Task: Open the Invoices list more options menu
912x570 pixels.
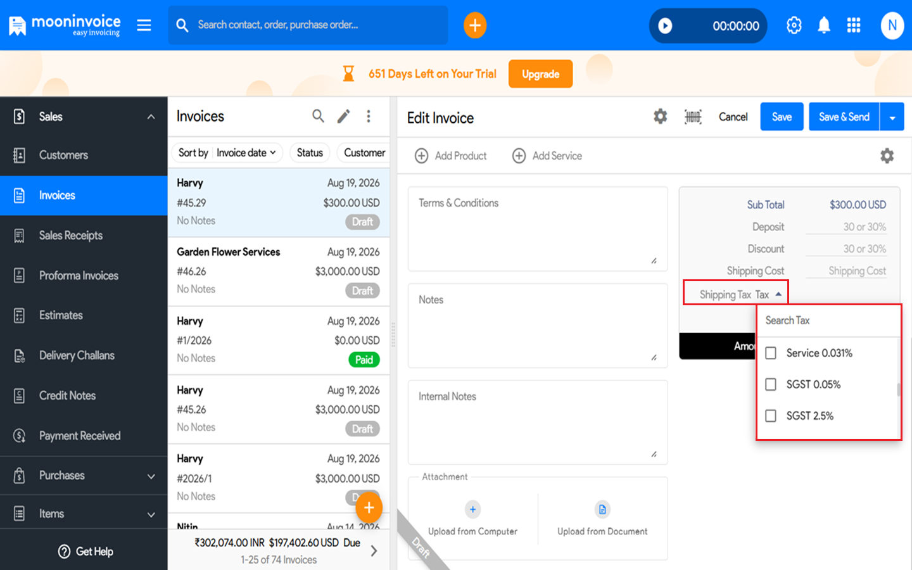Action: click(369, 116)
